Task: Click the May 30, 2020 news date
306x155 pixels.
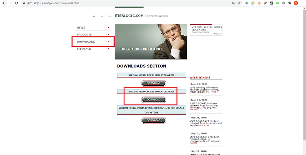Action: pos(198,133)
